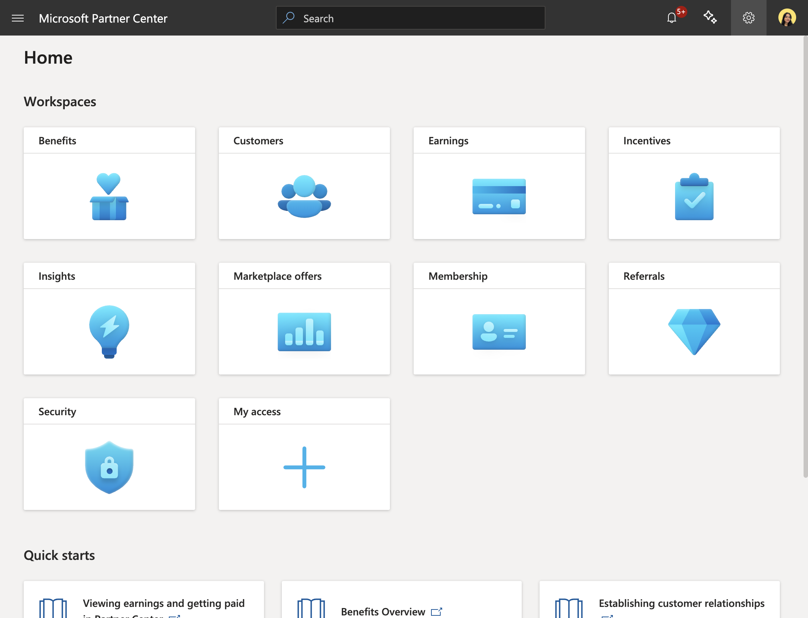The image size is (808, 618).
Task: Open the Marketplace offers workspace title
Action: click(x=277, y=276)
